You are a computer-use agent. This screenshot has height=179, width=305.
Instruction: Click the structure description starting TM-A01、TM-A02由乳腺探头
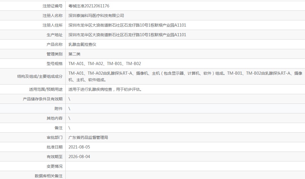coord(185,76)
